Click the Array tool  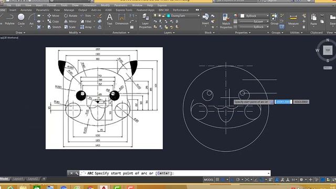[x=86, y=27]
